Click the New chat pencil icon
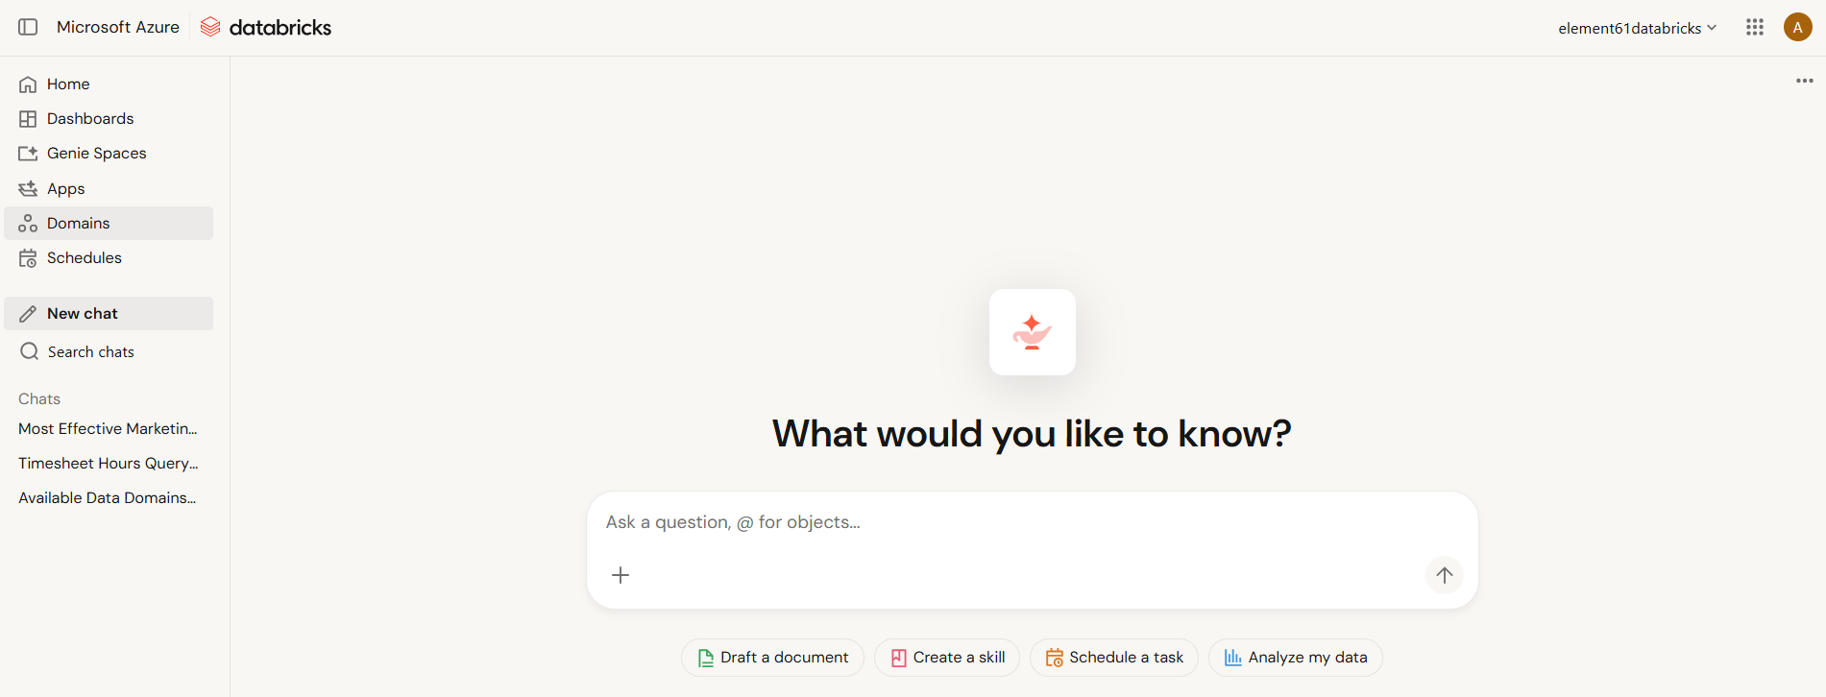The width and height of the screenshot is (1826, 697). [x=28, y=314]
